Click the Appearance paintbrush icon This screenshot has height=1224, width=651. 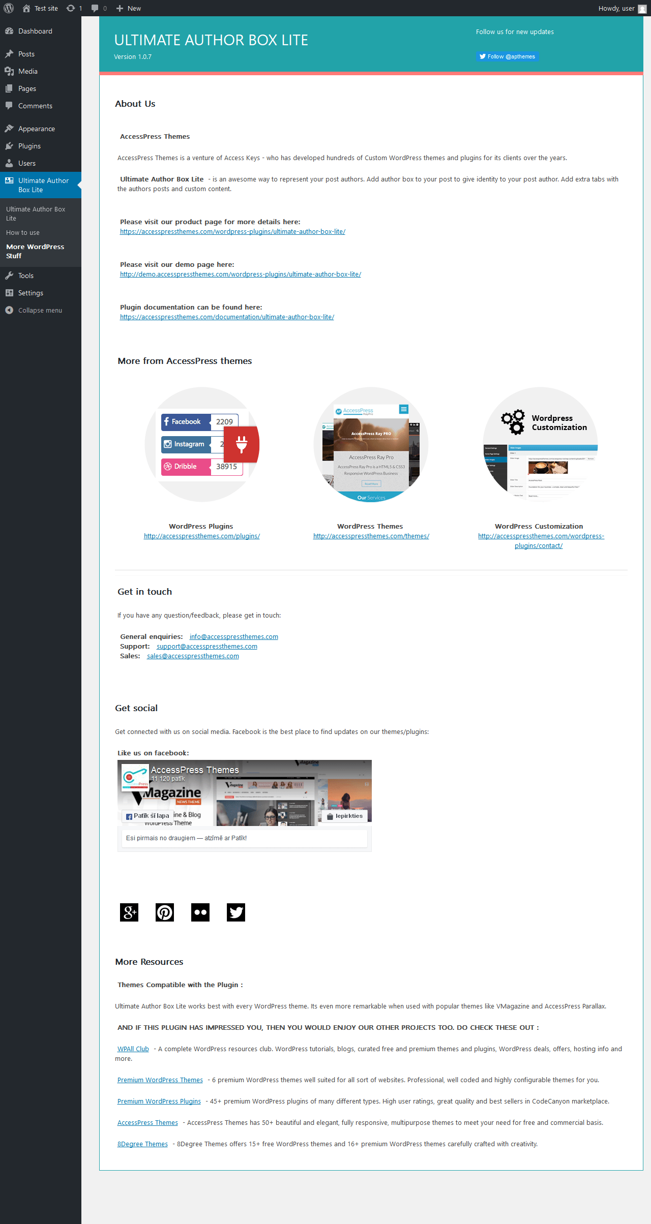pos(9,129)
